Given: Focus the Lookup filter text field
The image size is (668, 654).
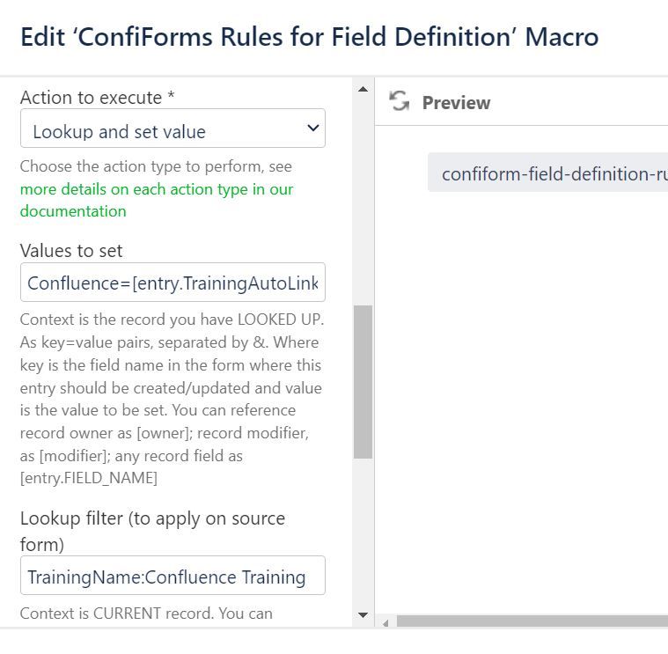Looking at the screenshot, I should pyautogui.click(x=173, y=577).
